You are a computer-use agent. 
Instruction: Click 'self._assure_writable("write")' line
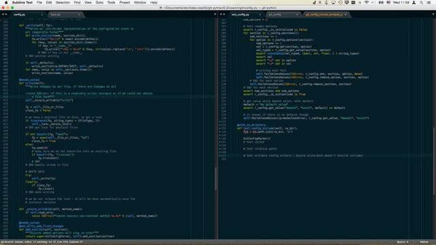[x=49, y=100]
